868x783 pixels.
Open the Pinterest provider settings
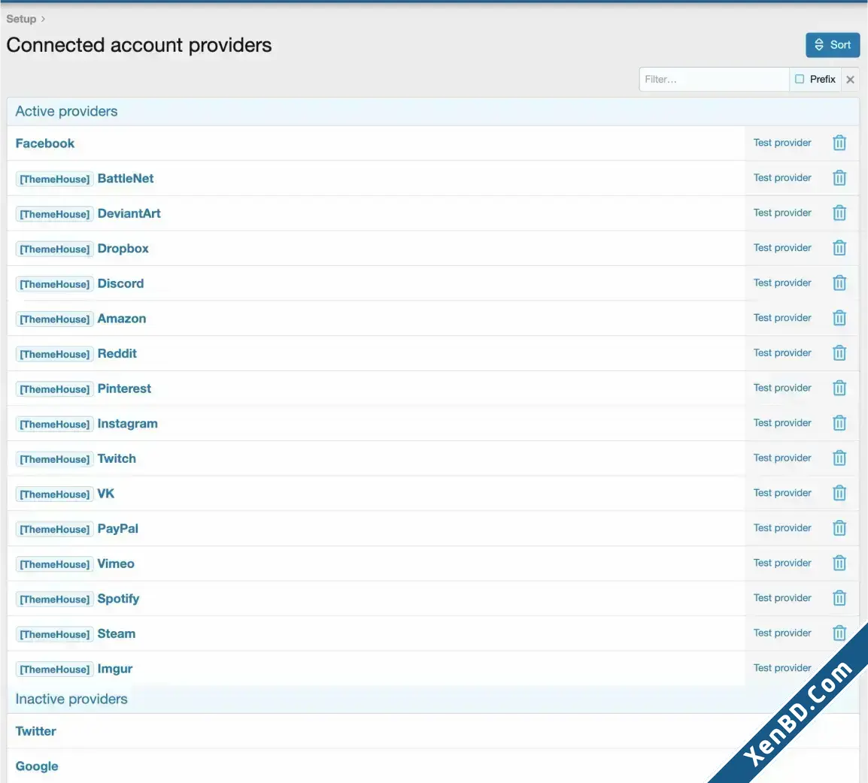pos(124,388)
